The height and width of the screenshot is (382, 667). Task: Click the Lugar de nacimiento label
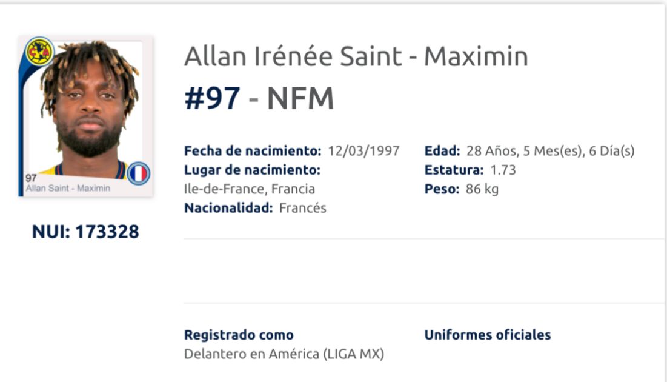click(x=252, y=170)
